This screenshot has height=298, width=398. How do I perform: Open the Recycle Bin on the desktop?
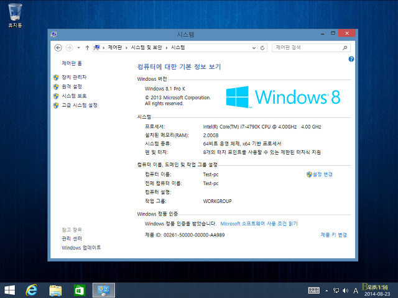[x=15, y=15]
